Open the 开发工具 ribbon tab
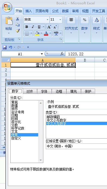107x189 pixels. (x=98, y=11)
